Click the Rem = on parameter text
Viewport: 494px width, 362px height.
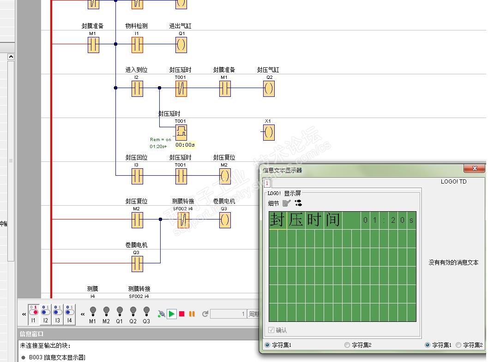pyautogui.click(x=160, y=139)
